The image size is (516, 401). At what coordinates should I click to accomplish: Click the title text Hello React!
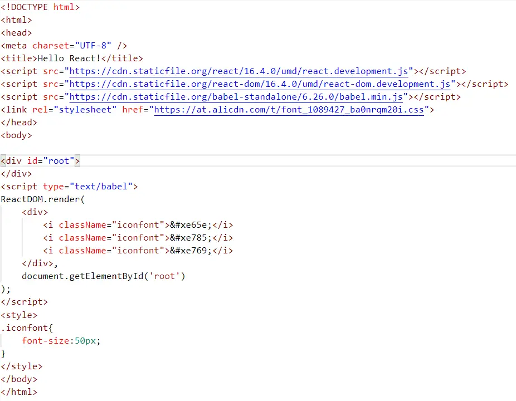click(x=69, y=58)
